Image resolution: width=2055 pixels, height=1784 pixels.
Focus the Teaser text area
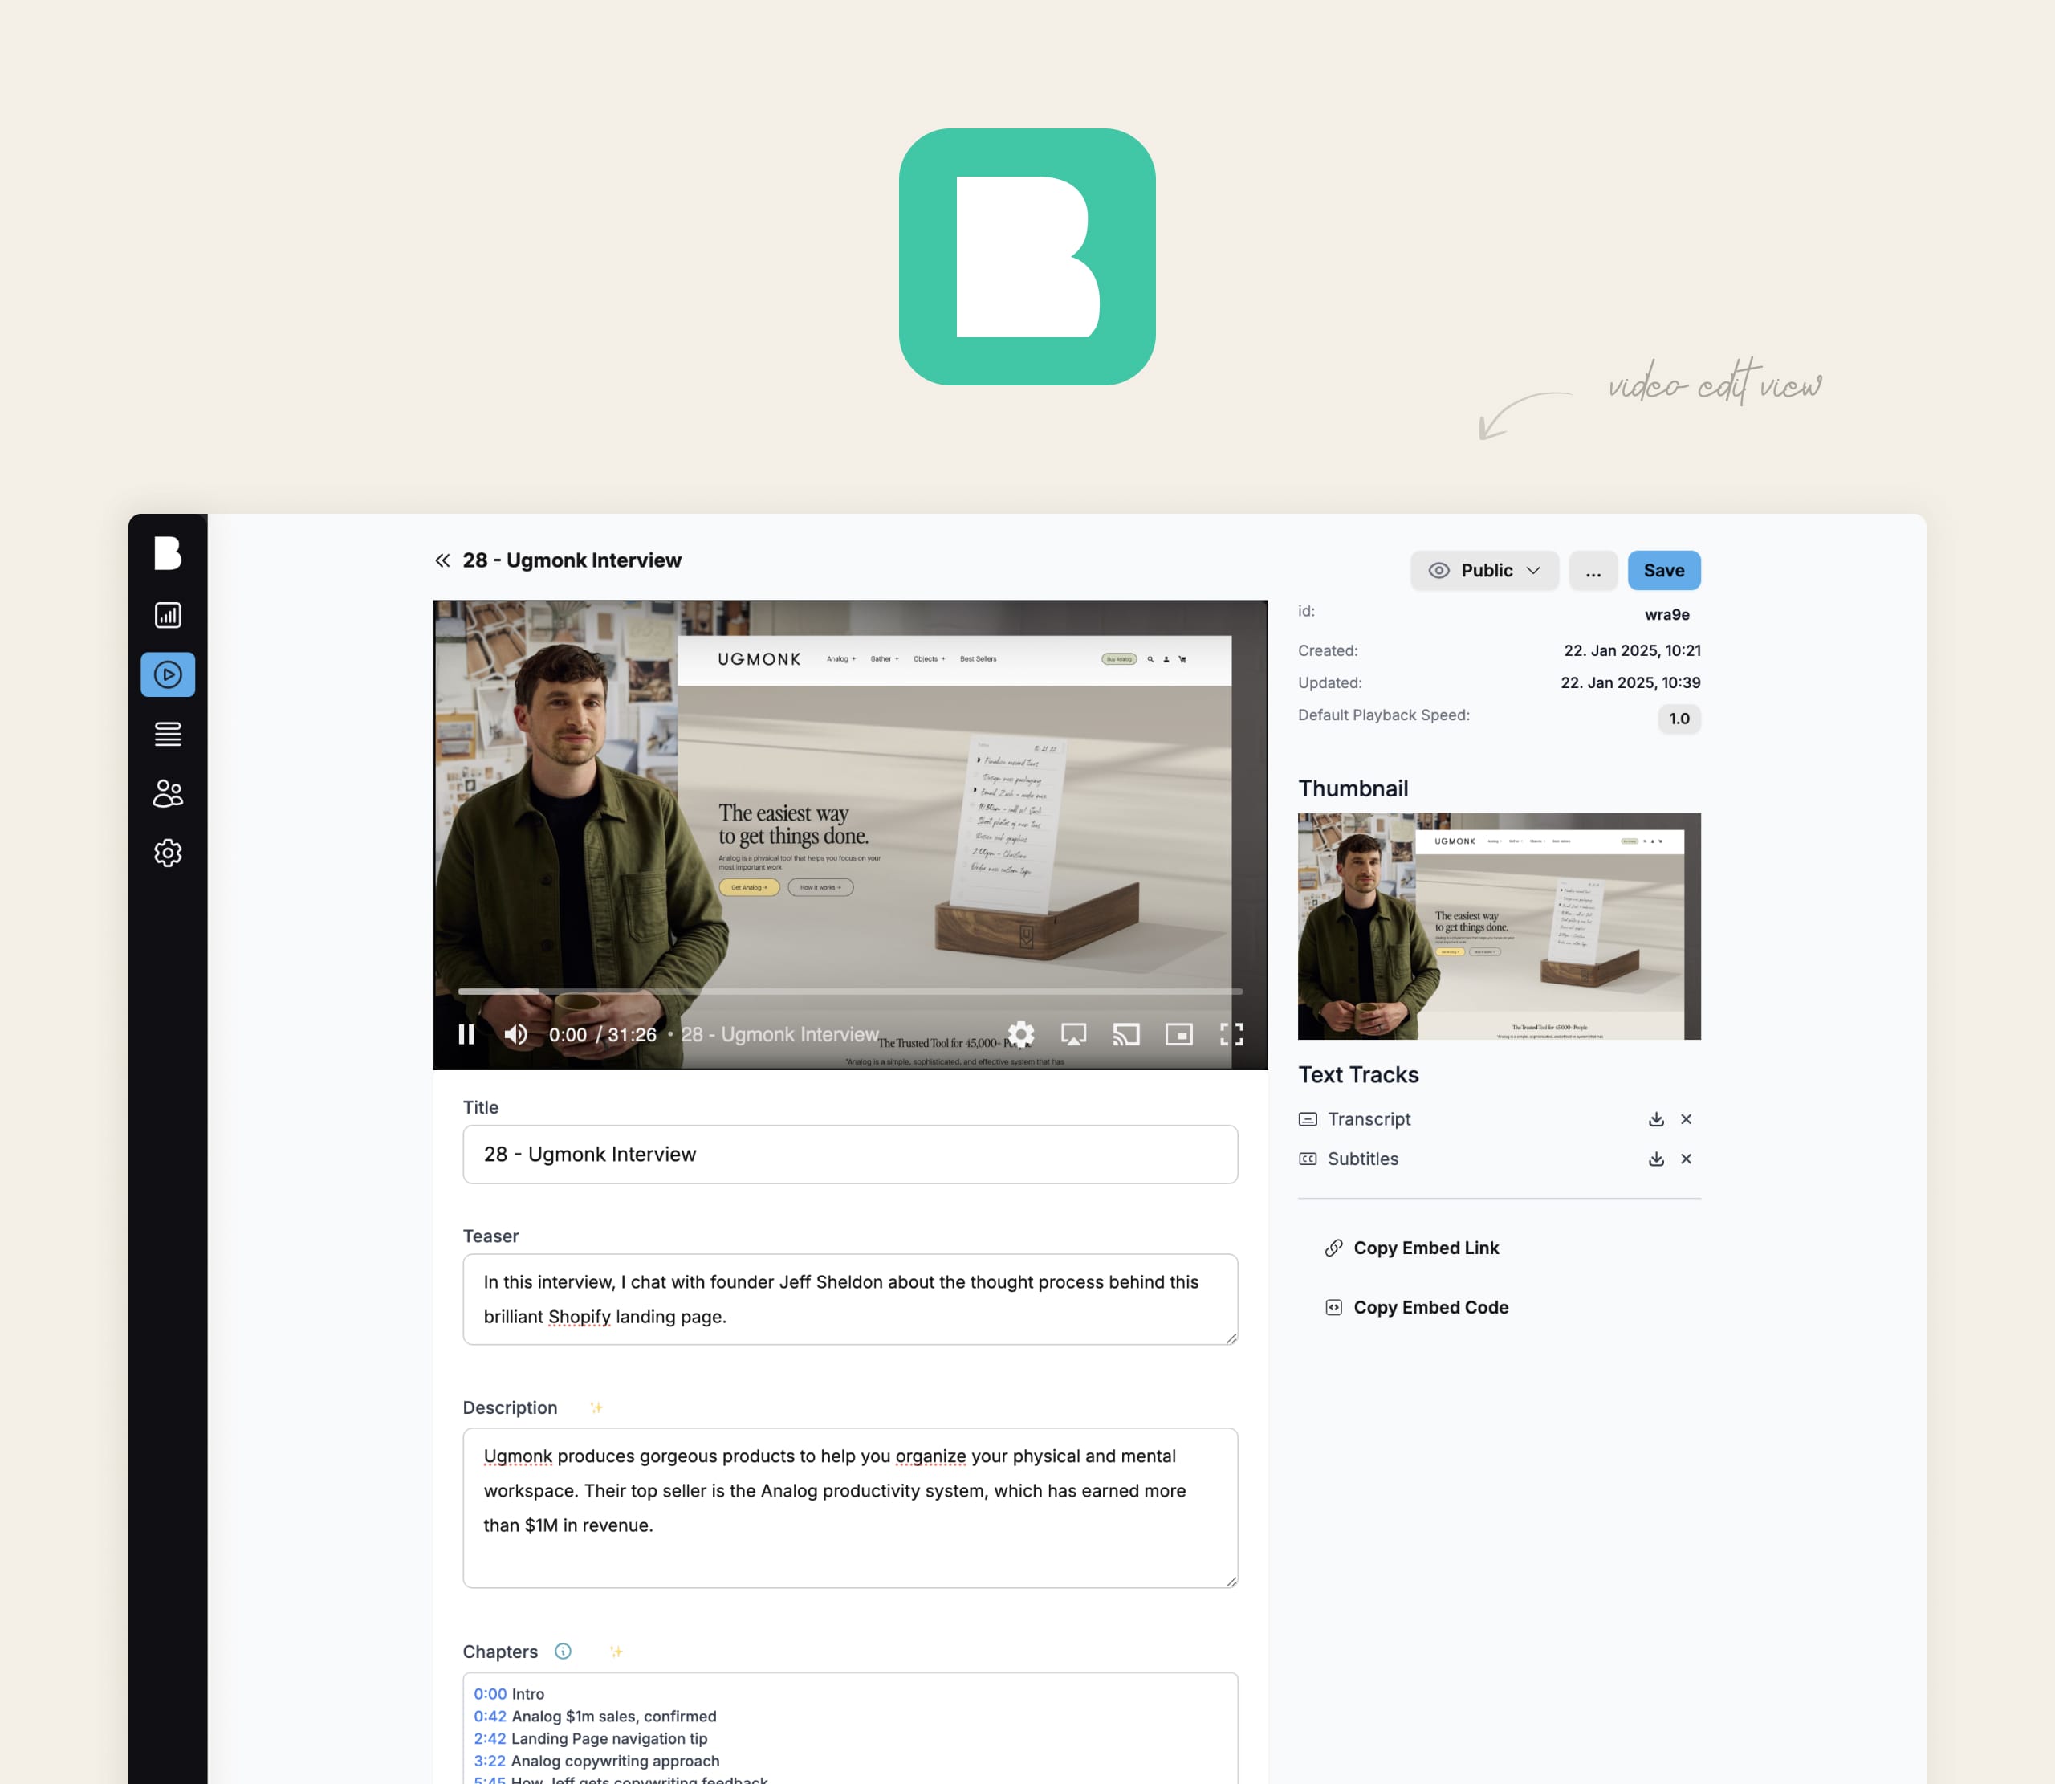850,1299
